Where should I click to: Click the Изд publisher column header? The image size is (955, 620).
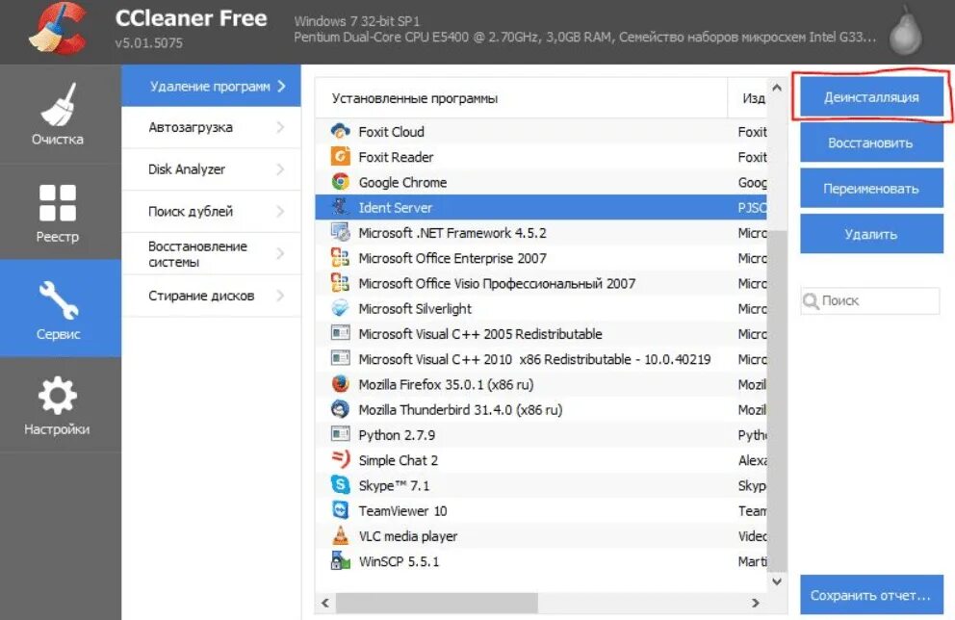747,98
